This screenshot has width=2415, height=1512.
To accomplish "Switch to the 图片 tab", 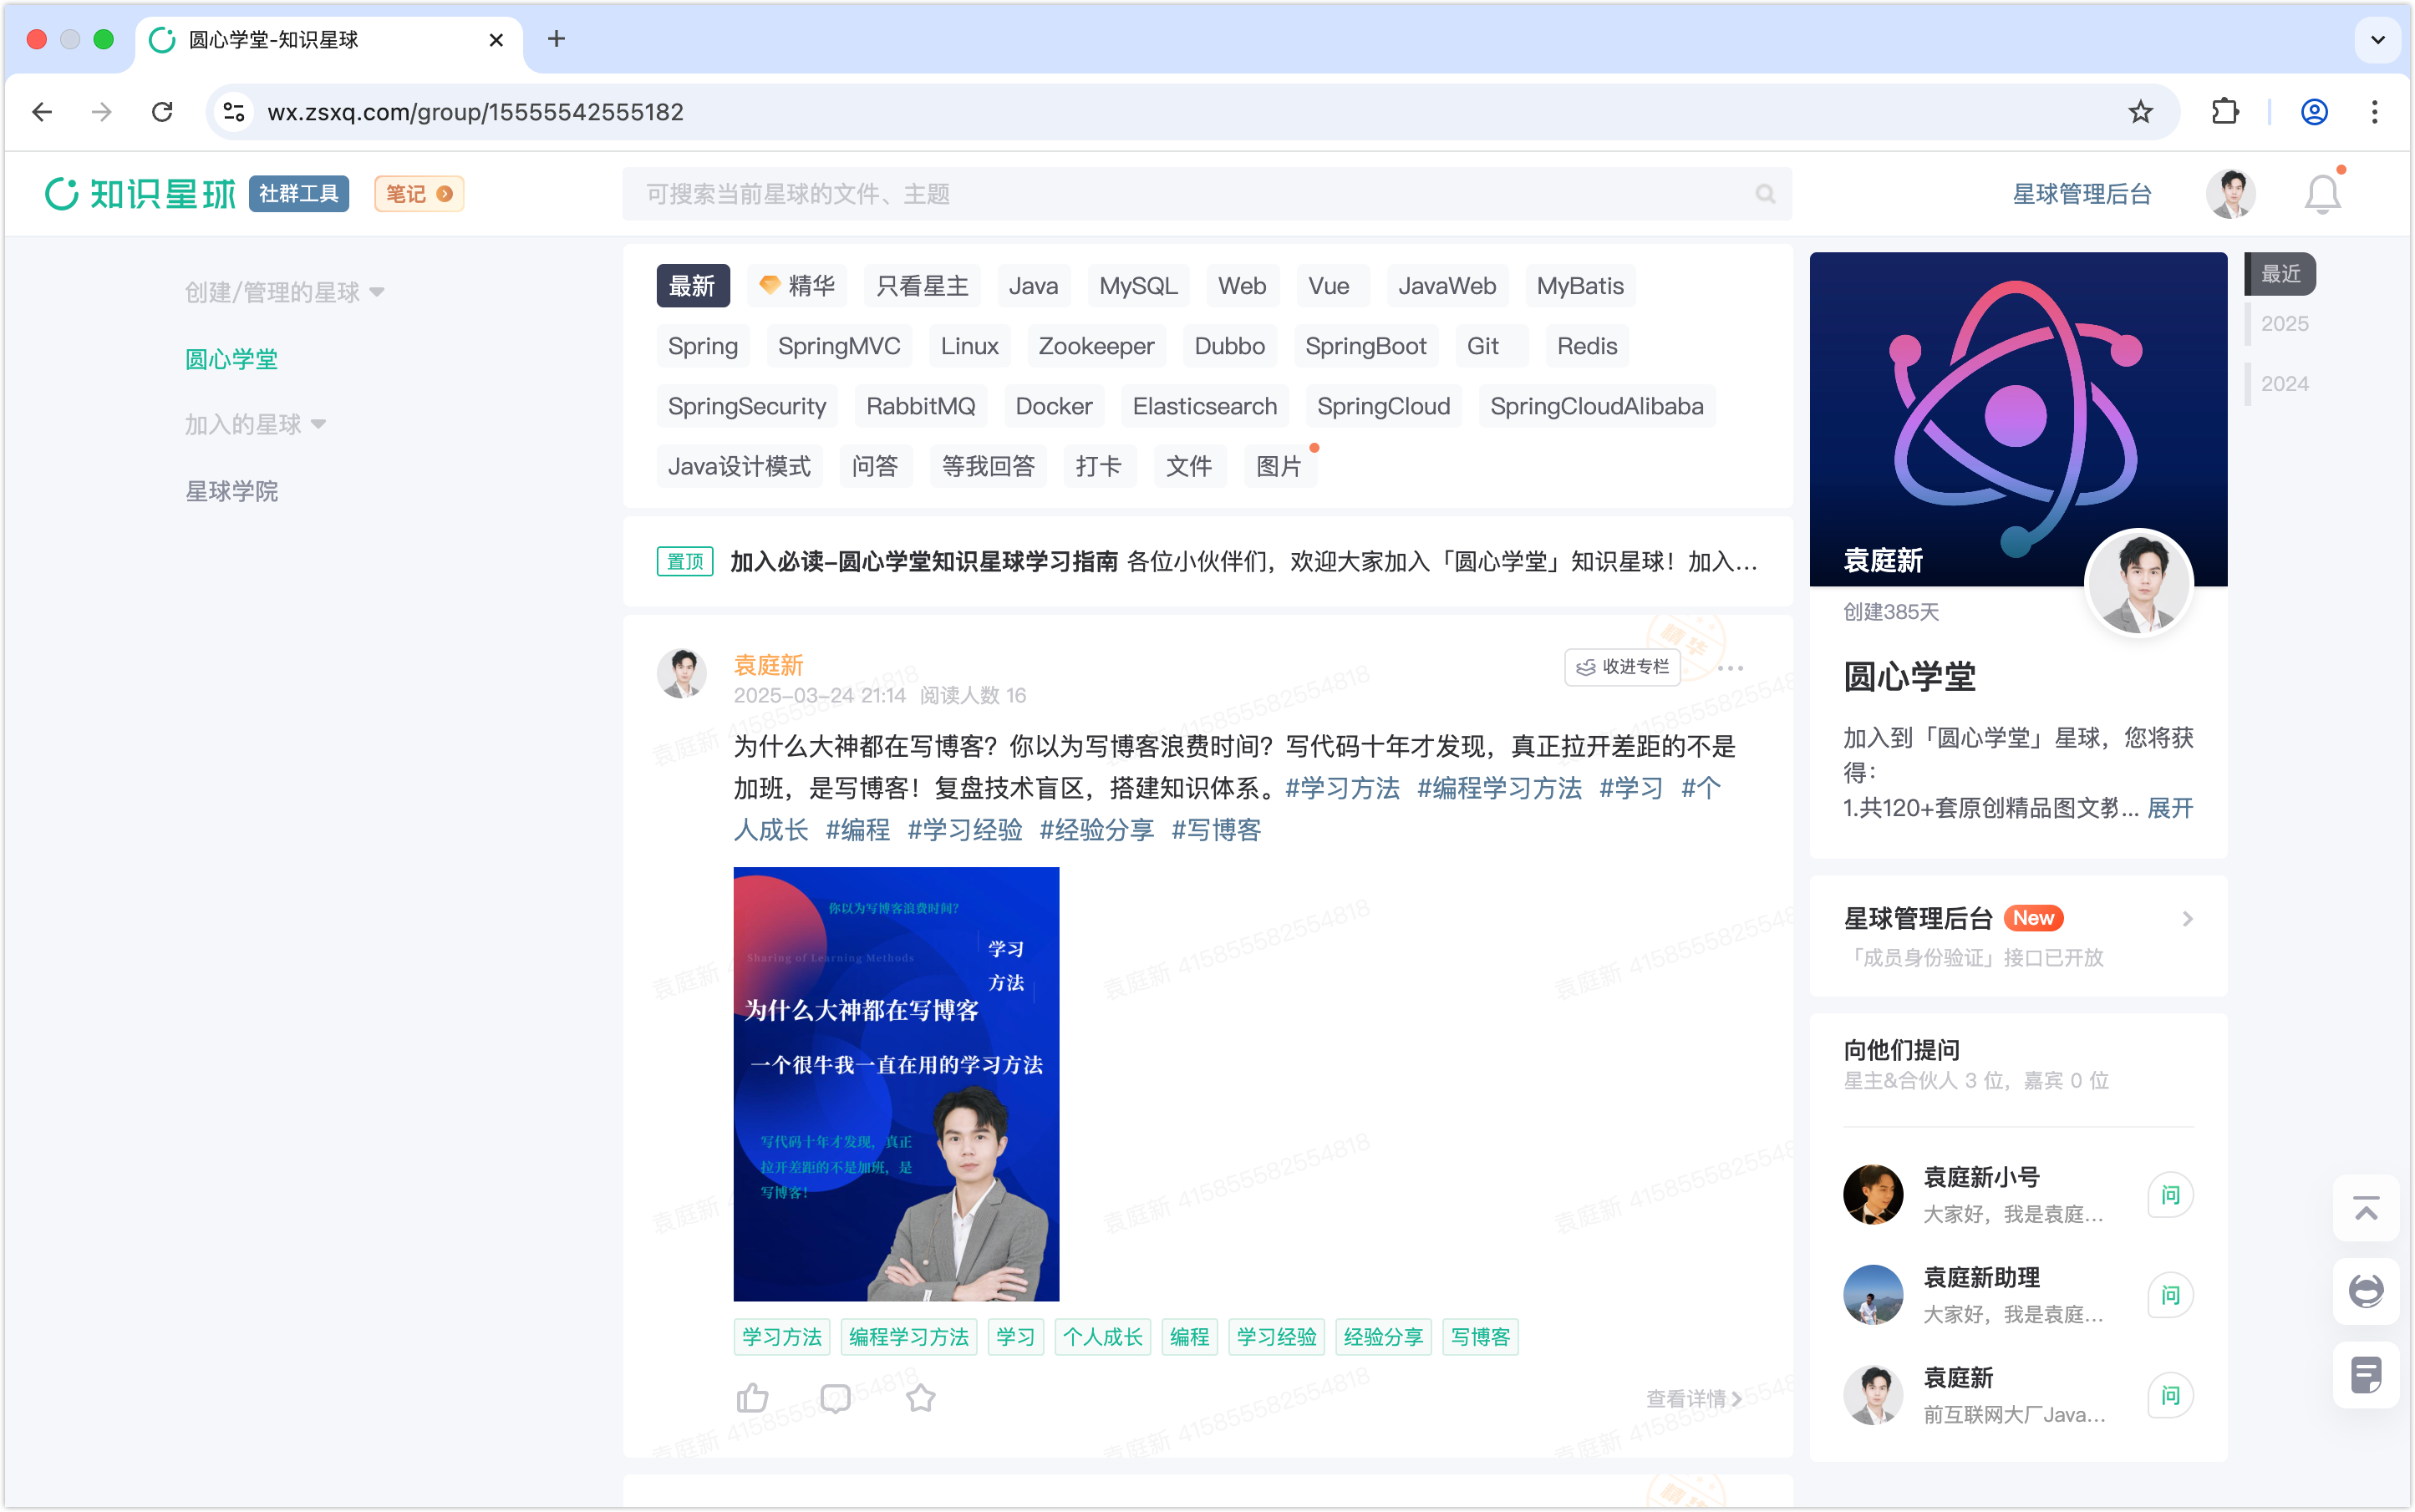I will tap(1279, 466).
